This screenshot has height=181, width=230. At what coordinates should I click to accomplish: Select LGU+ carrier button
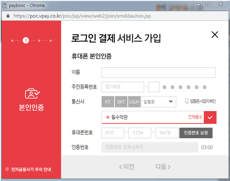click(x=134, y=102)
